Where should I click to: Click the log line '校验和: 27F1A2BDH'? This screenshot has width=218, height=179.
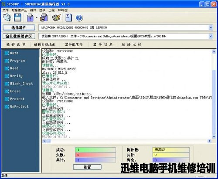(57, 101)
